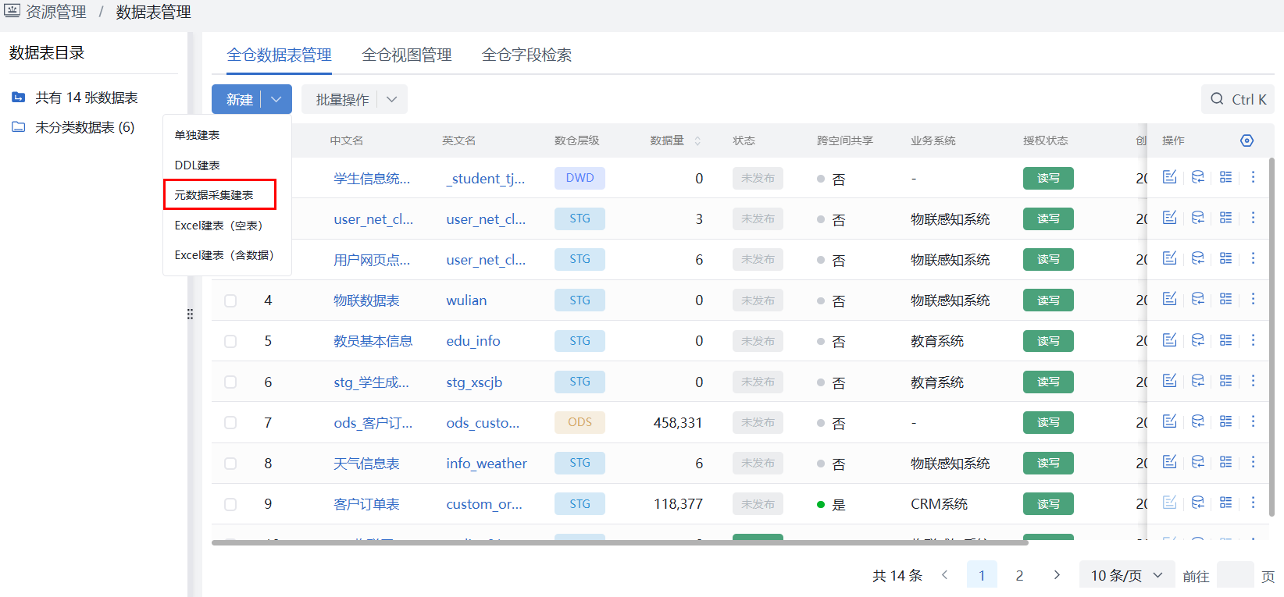Edit the 教员基本信息 edu_info row

click(1169, 340)
